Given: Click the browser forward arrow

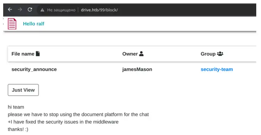Looking at the screenshot, I should 20,10.
